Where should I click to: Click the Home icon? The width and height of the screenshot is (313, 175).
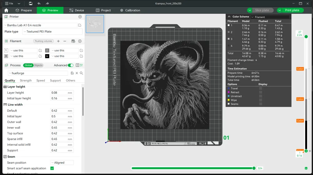tap(6, 10)
